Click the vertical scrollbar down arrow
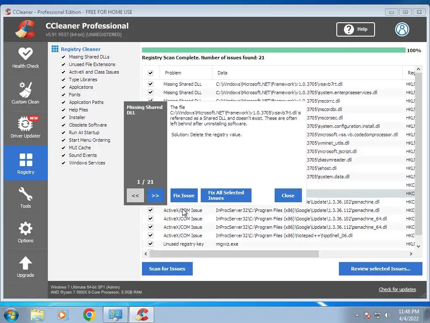Image resolution: width=430 pixels, height=323 pixels. click(418, 246)
